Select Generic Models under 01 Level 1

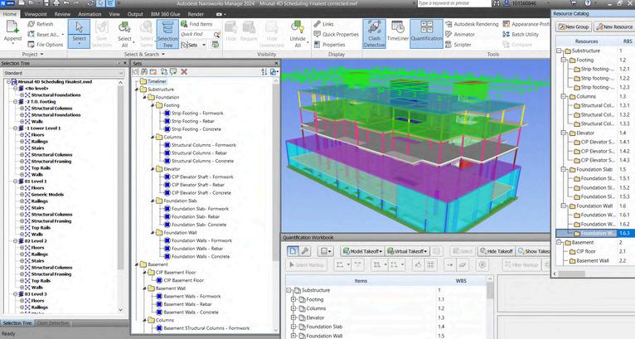click(47, 195)
